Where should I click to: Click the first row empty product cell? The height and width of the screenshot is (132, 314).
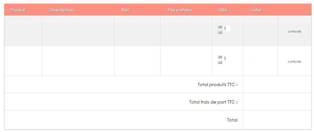[x=23, y=31]
